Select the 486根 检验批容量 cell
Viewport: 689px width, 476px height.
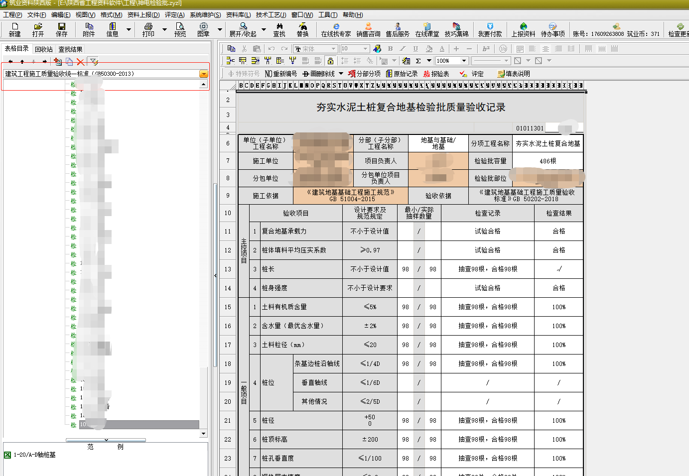click(x=548, y=161)
